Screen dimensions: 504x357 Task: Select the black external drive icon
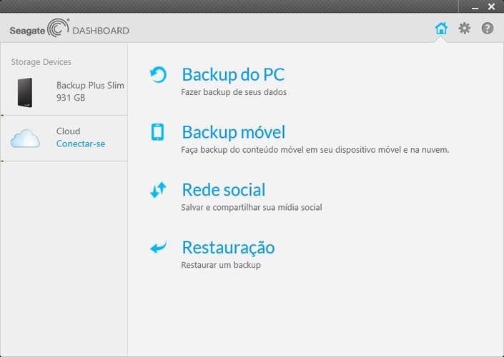25,92
